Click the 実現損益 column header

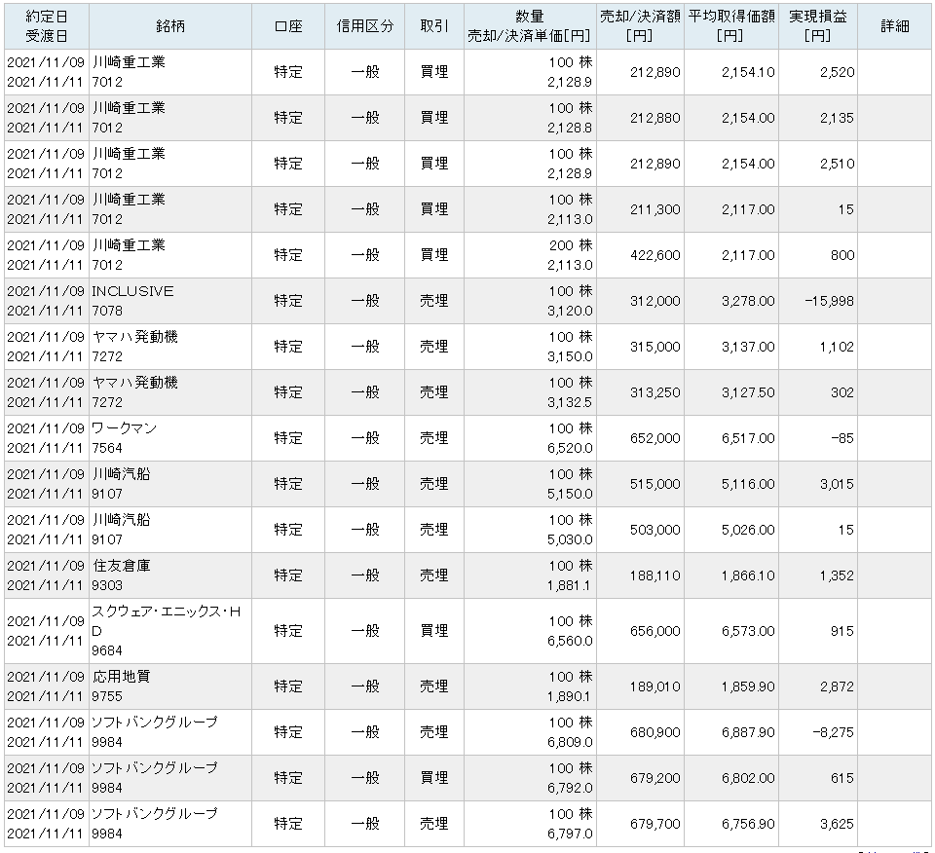(x=817, y=26)
